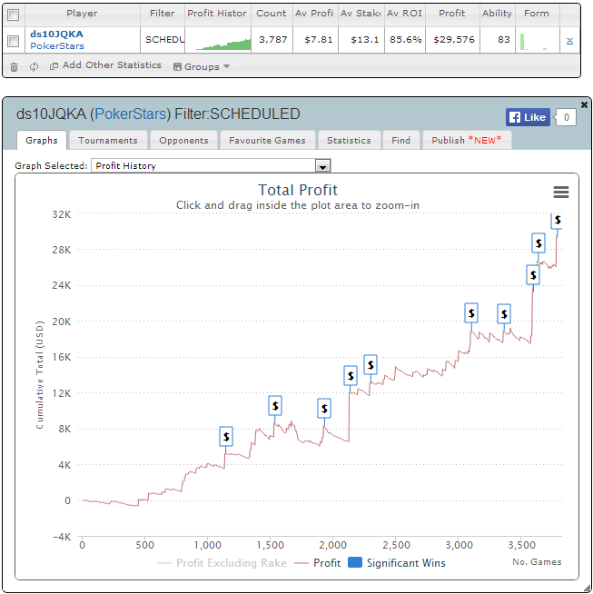Click the topmost significant win marker

click(x=557, y=220)
